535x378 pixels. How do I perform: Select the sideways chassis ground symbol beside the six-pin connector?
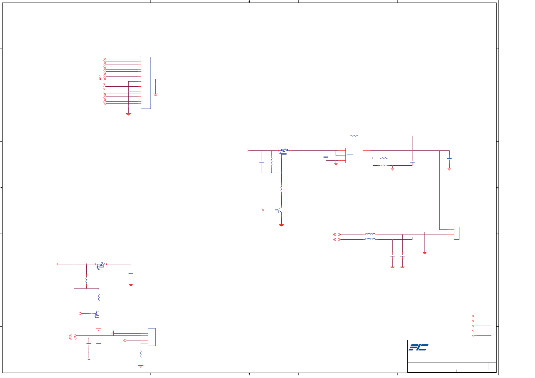(113, 333)
